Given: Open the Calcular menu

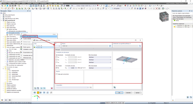Looking at the screenshot, I should tap(29, 3).
